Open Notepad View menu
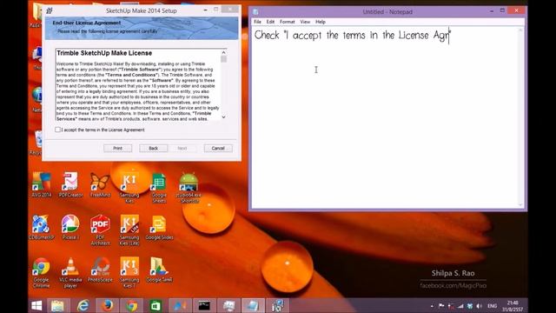This screenshot has width=556, height=313. [305, 22]
